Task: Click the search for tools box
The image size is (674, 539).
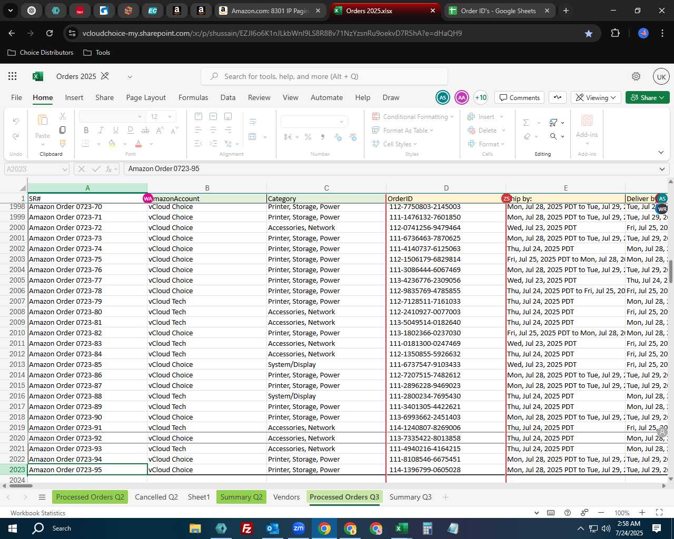Action: pos(324,76)
